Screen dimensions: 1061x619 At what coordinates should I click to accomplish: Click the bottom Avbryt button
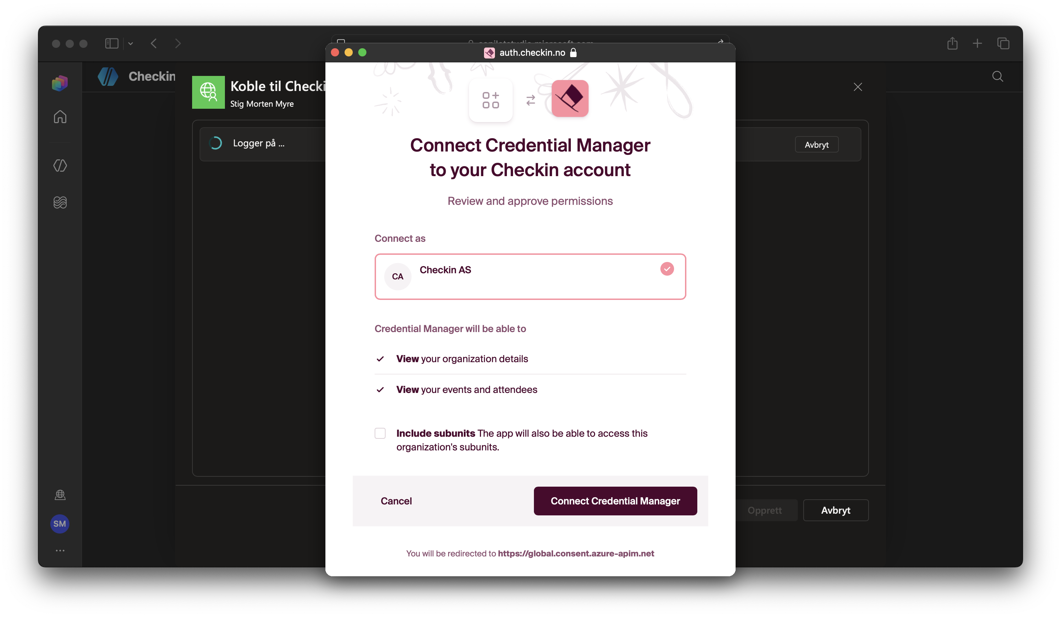point(836,510)
